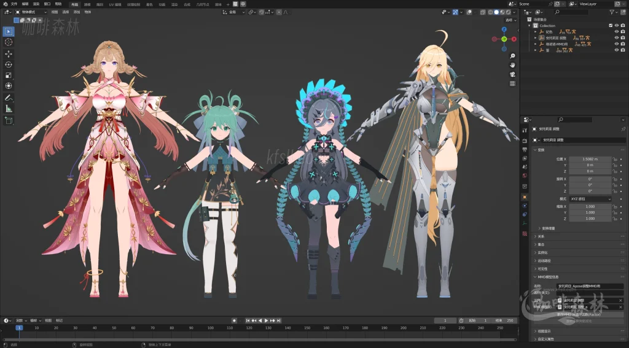
Task: Toggle lock on Location X
Action: 615,159
